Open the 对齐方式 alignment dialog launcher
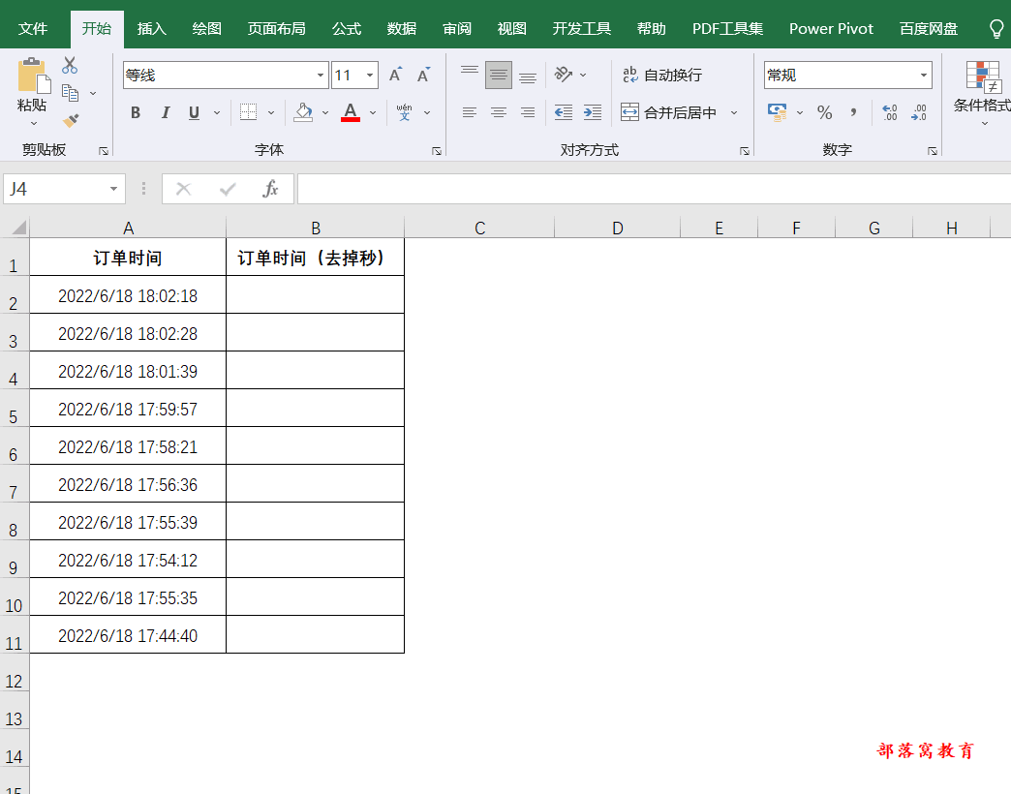This screenshot has width=1011, height=794. (745, 151)
